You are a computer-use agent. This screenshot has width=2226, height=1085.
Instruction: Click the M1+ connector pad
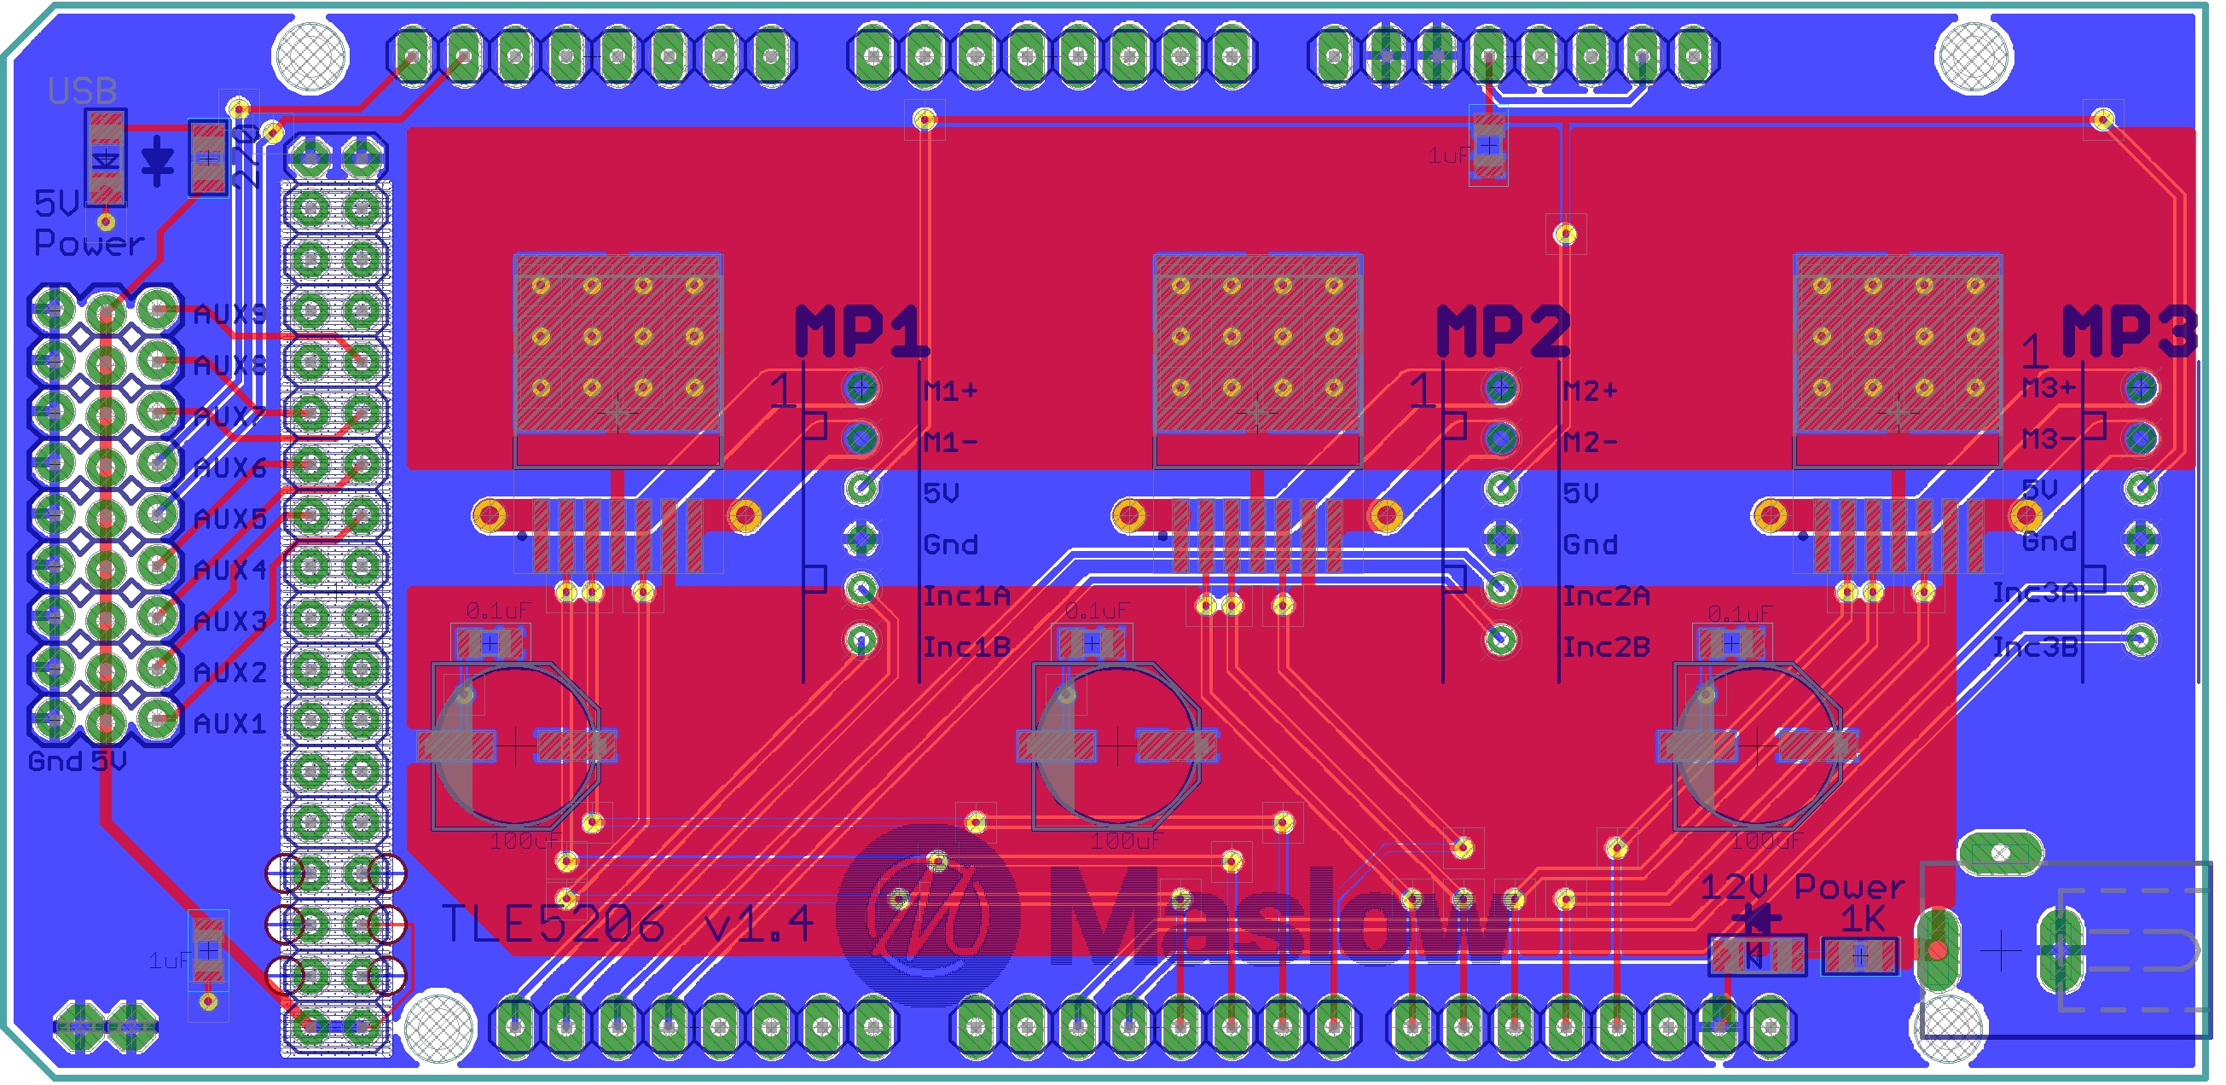(861, 388)
